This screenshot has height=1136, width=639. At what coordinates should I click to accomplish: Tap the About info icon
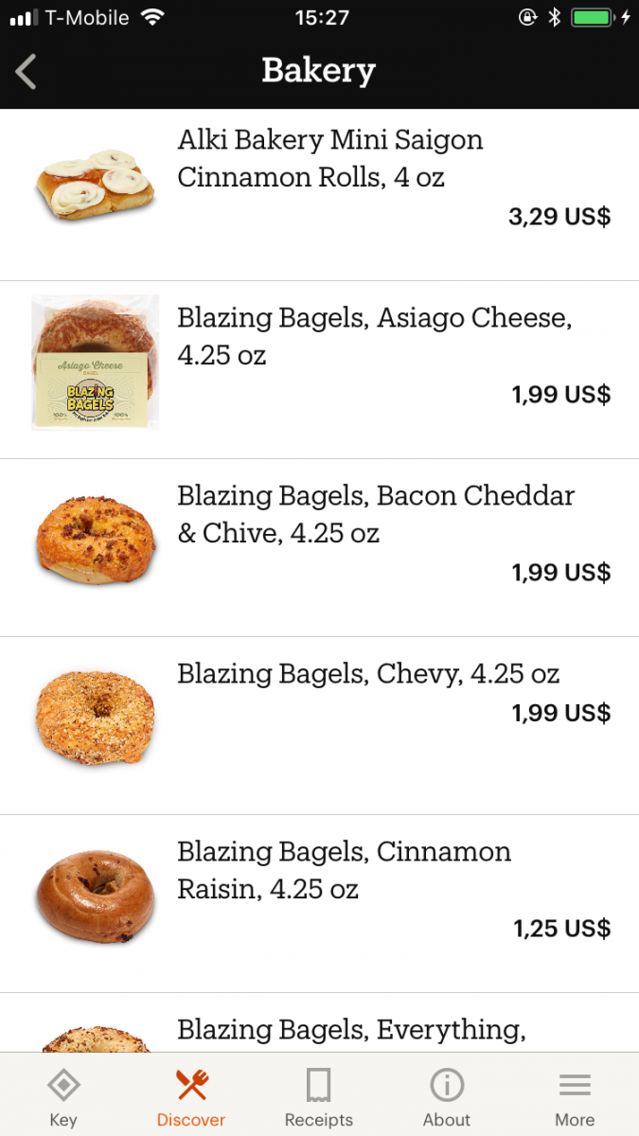[447, 1086]
